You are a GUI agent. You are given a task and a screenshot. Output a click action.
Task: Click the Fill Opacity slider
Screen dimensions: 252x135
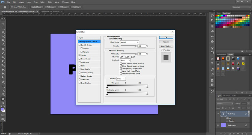pos(129,54)
